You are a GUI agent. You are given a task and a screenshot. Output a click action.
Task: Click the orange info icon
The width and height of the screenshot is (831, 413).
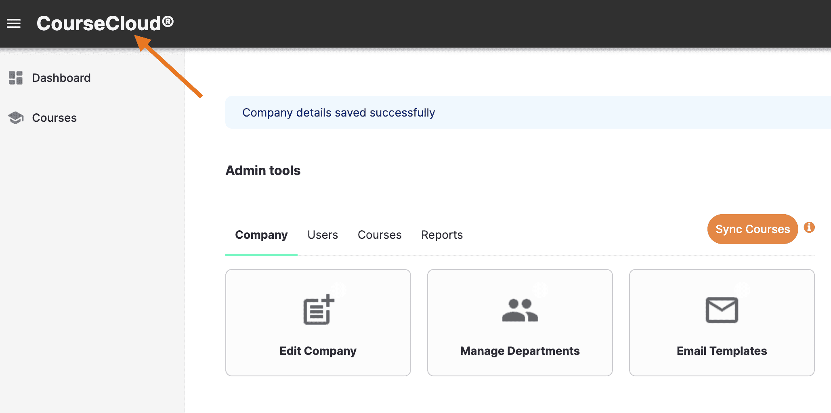point(809,227)
